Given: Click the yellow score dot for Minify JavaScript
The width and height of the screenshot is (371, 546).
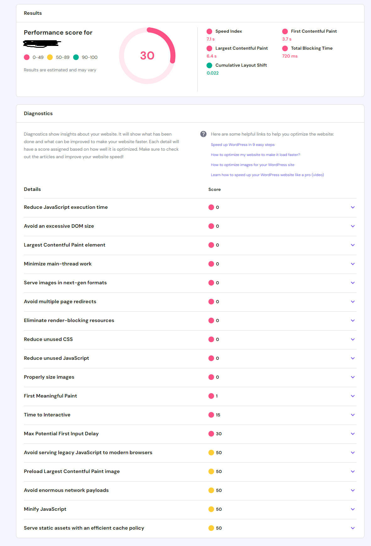Looking at the screenshot, I should 211,509.
